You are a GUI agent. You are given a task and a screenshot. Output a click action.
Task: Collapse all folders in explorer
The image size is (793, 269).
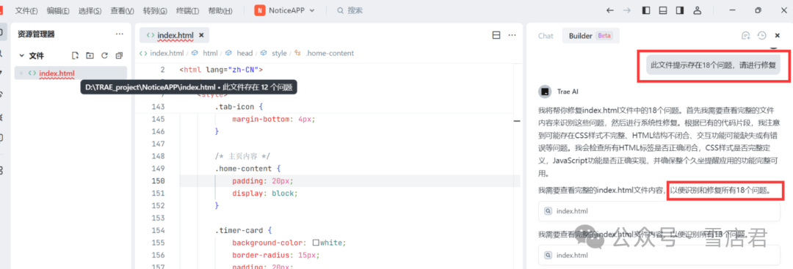click(120, 56)
